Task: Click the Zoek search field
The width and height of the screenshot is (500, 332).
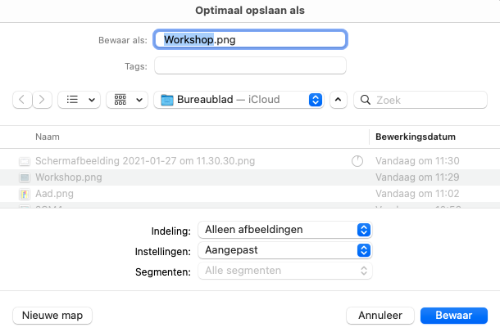Action: click(426, 100)
